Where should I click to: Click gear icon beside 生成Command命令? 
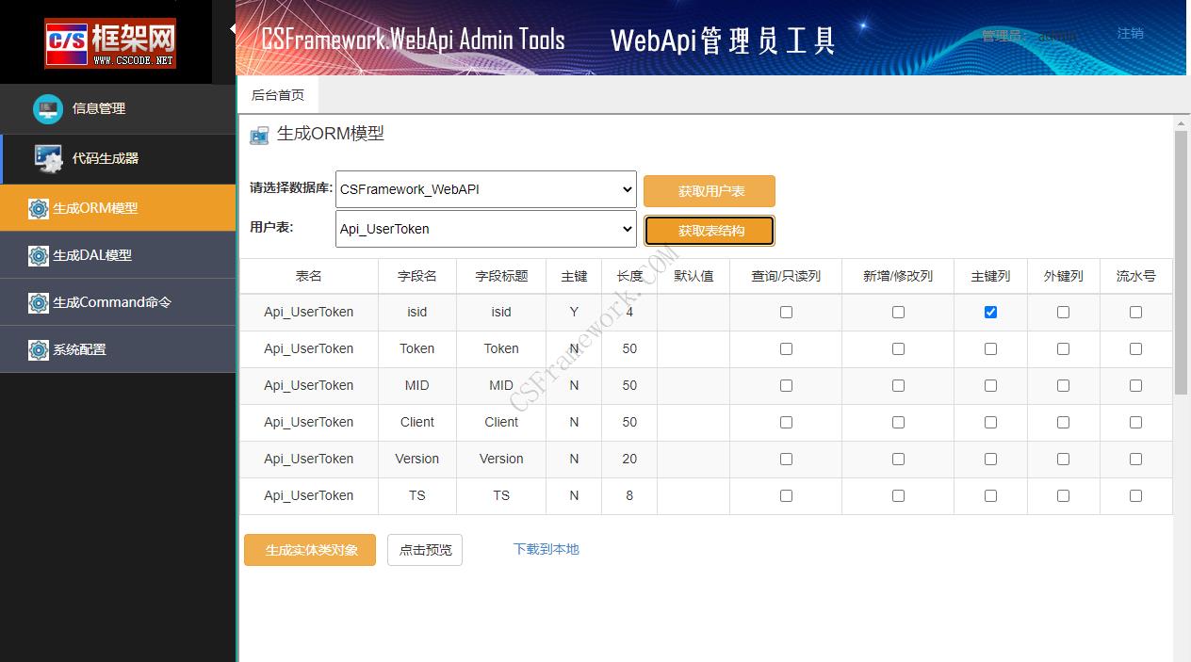pyautogui.click(x=39, y=302)
